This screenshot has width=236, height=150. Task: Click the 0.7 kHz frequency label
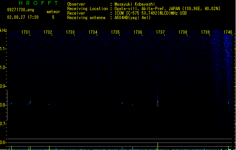coord(3,124)
